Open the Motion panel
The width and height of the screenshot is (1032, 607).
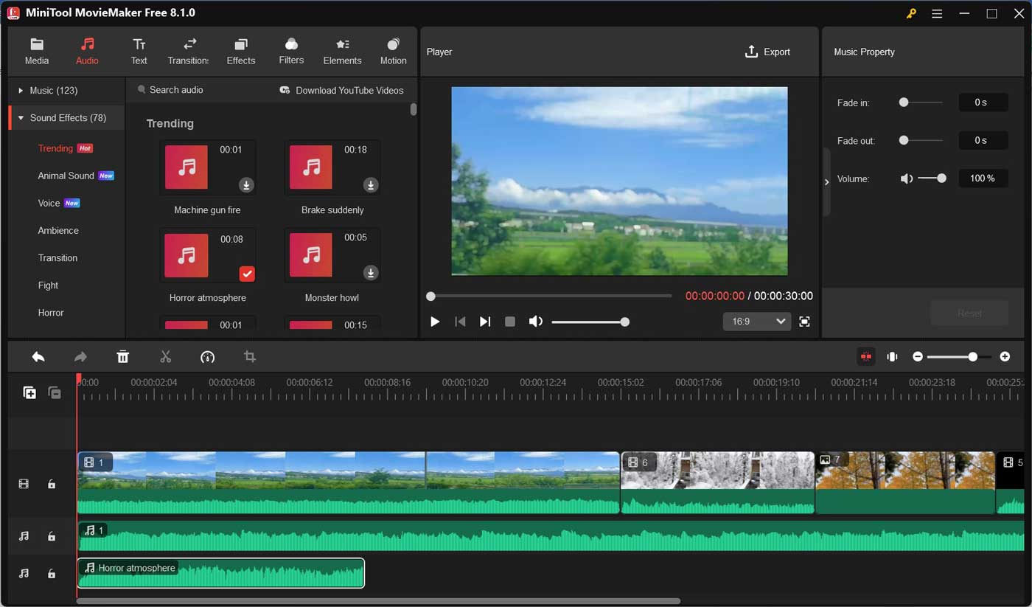(x=393, y=50)
